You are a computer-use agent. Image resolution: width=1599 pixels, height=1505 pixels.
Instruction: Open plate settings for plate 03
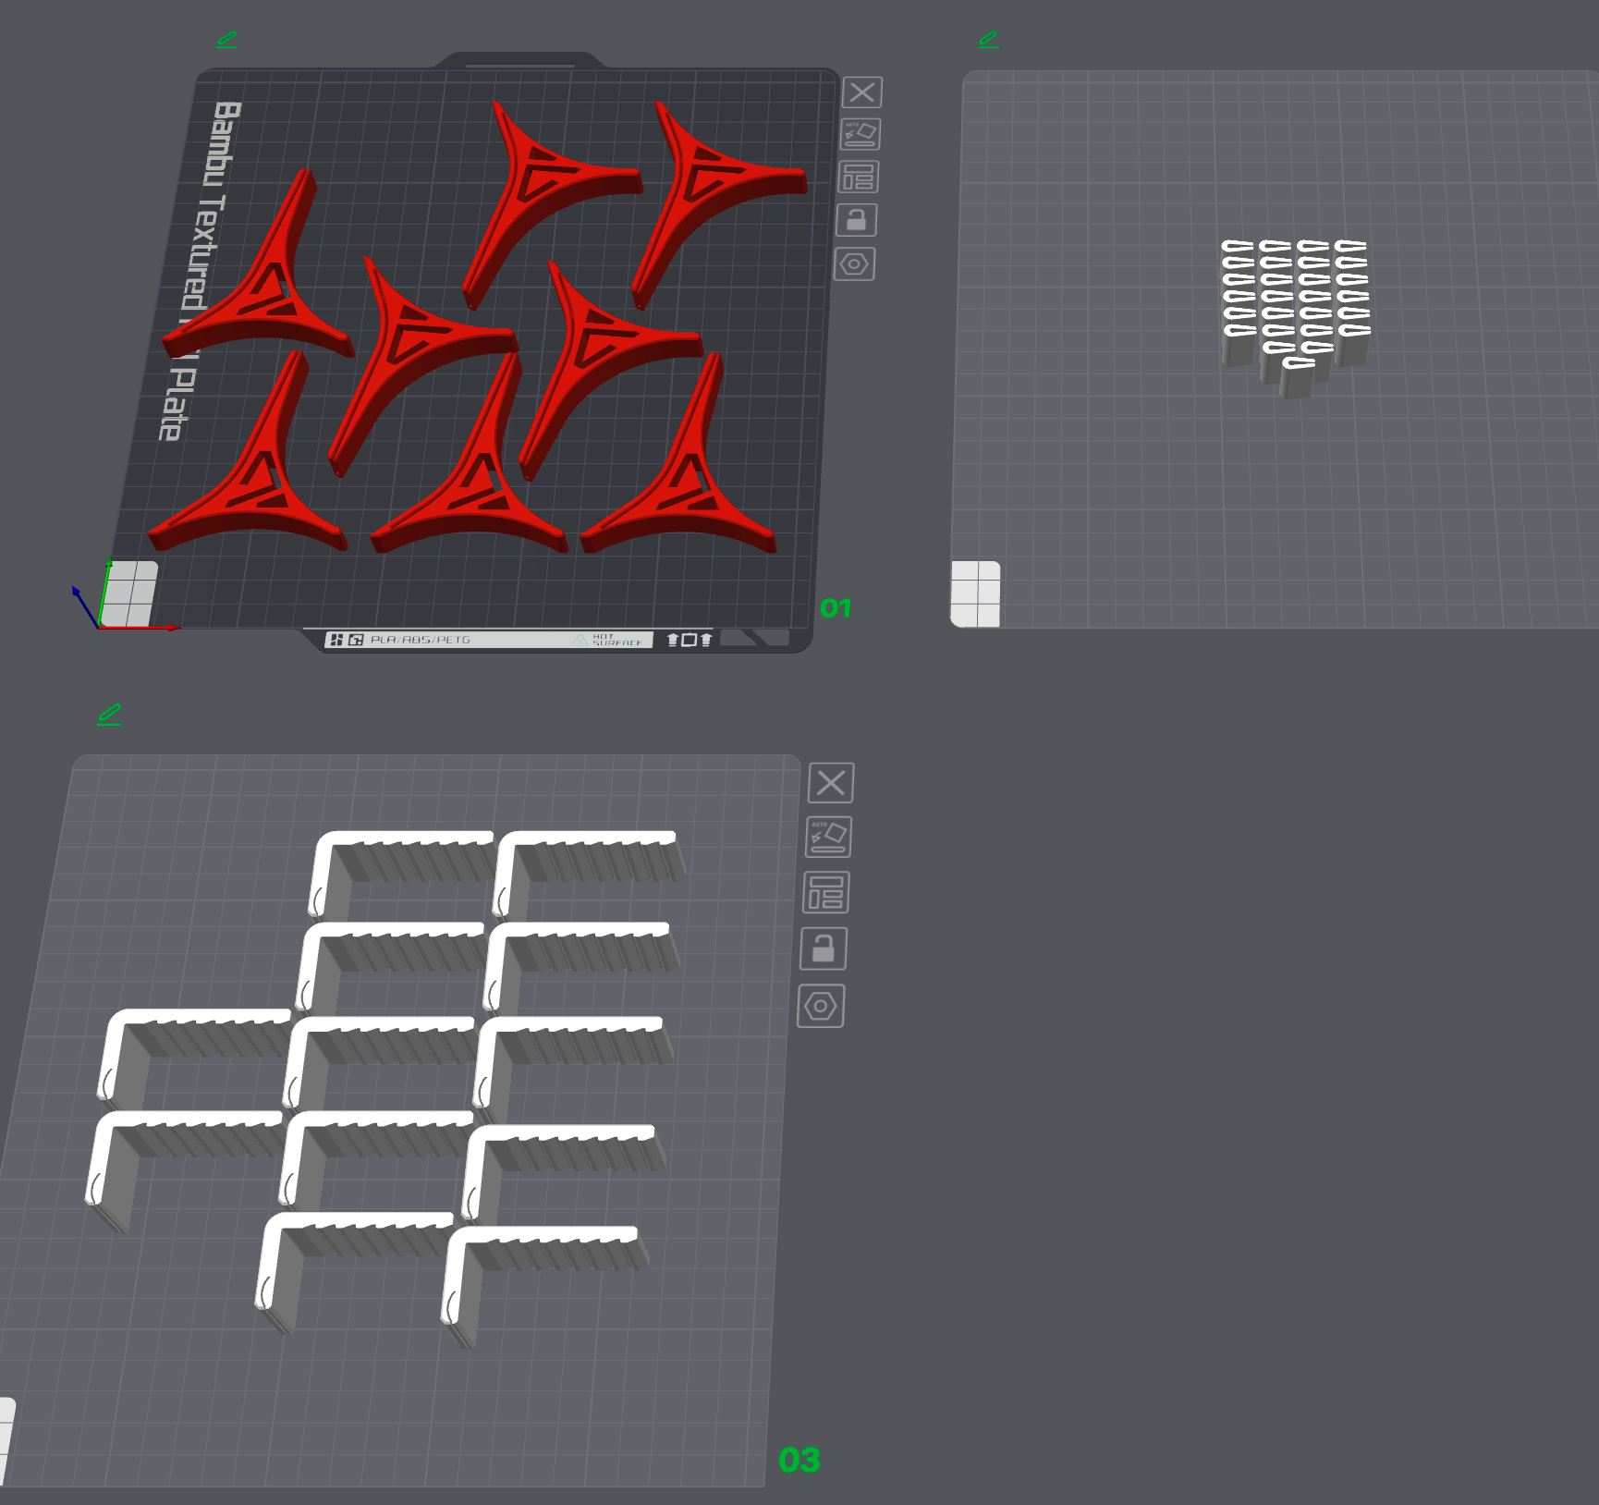(x=821, y=1006)
